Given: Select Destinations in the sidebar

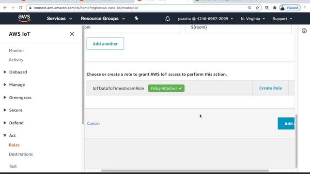Looking at the screenshot, I should tap(21, 154).
